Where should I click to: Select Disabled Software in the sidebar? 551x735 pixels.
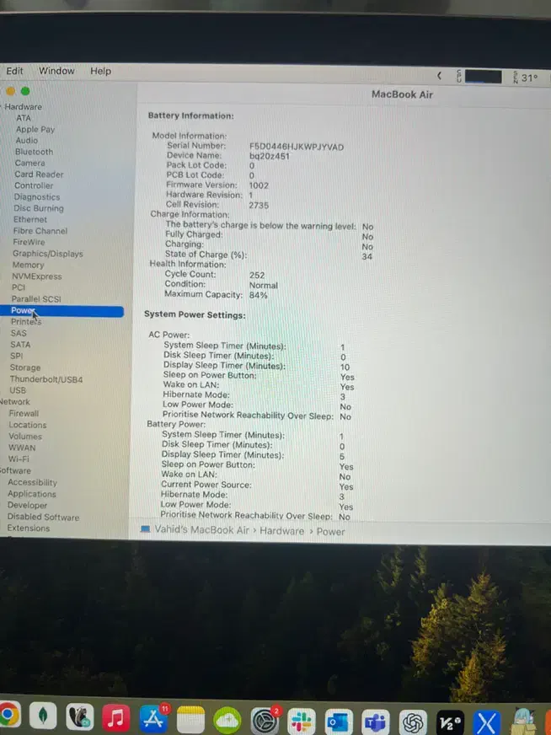(x=43, y=517)
